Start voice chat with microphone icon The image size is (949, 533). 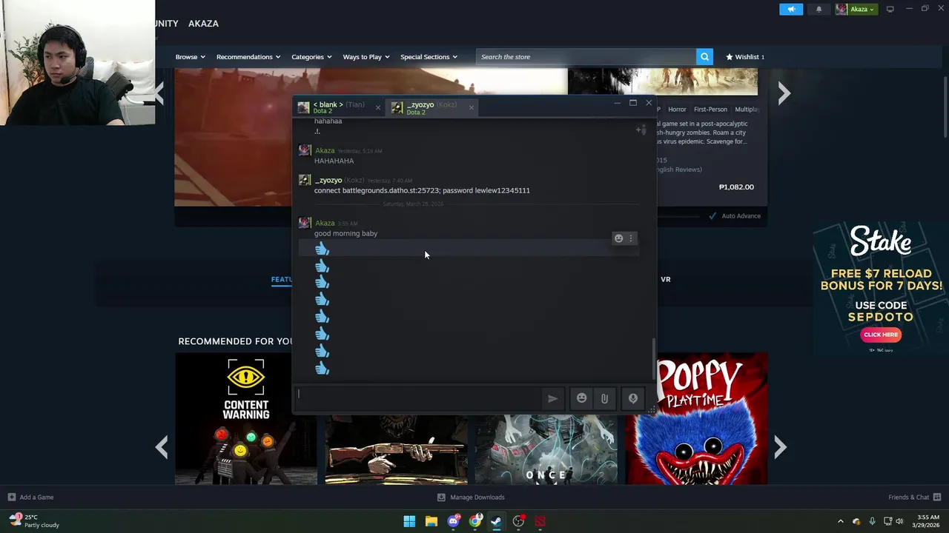(x=633, y=398)
